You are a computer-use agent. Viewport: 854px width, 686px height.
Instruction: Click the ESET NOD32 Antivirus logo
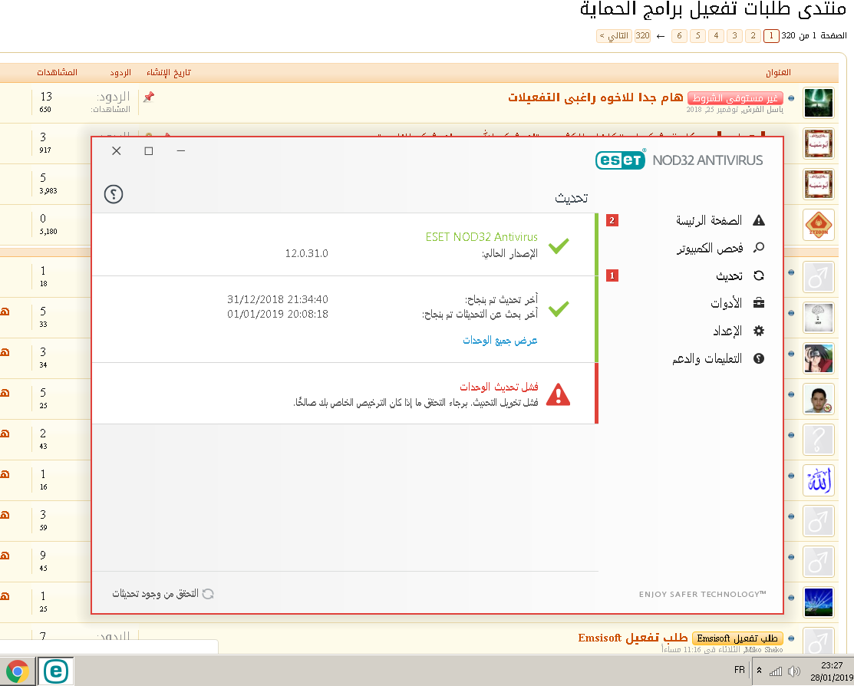click(x=679, y=160)
